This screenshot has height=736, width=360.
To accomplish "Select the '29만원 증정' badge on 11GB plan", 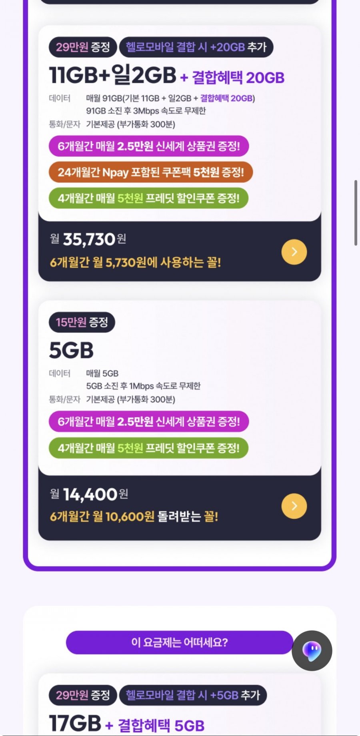I will pos(82,47).
